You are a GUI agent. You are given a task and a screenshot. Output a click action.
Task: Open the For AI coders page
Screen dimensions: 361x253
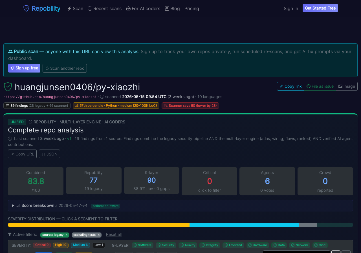pyautogui.click(x=143, y=8)
